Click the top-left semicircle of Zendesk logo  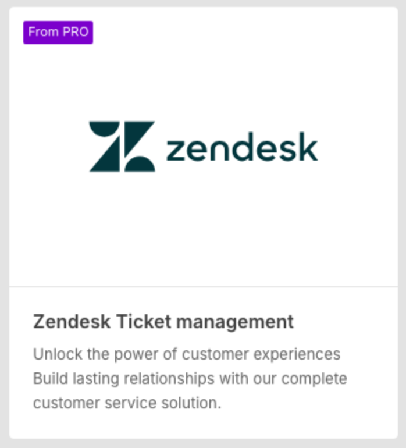pos(105,129)
